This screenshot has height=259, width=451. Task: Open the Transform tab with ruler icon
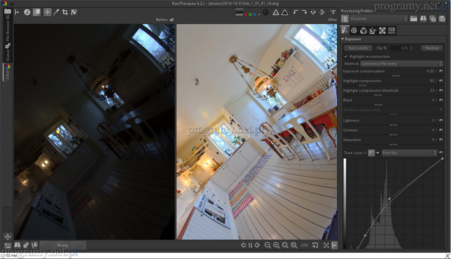click(x=373, y=30)
